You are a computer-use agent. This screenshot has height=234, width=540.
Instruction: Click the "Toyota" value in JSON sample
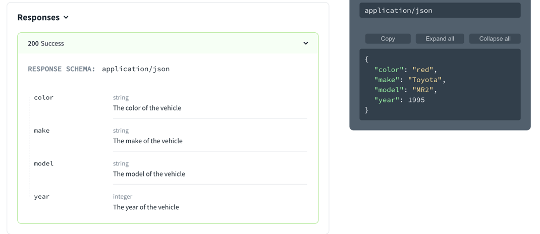tap(425, 80)
